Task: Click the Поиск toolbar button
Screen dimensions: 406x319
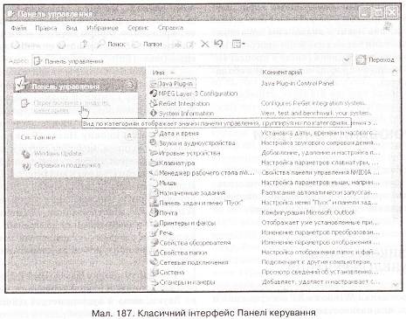Action: click(x=112, y=45)
